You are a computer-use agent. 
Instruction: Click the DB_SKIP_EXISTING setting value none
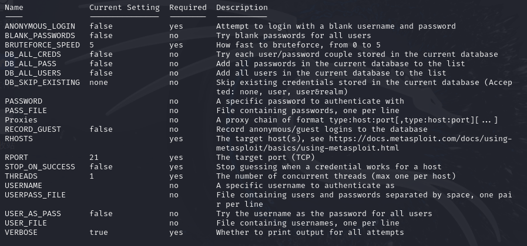point(99,83)
